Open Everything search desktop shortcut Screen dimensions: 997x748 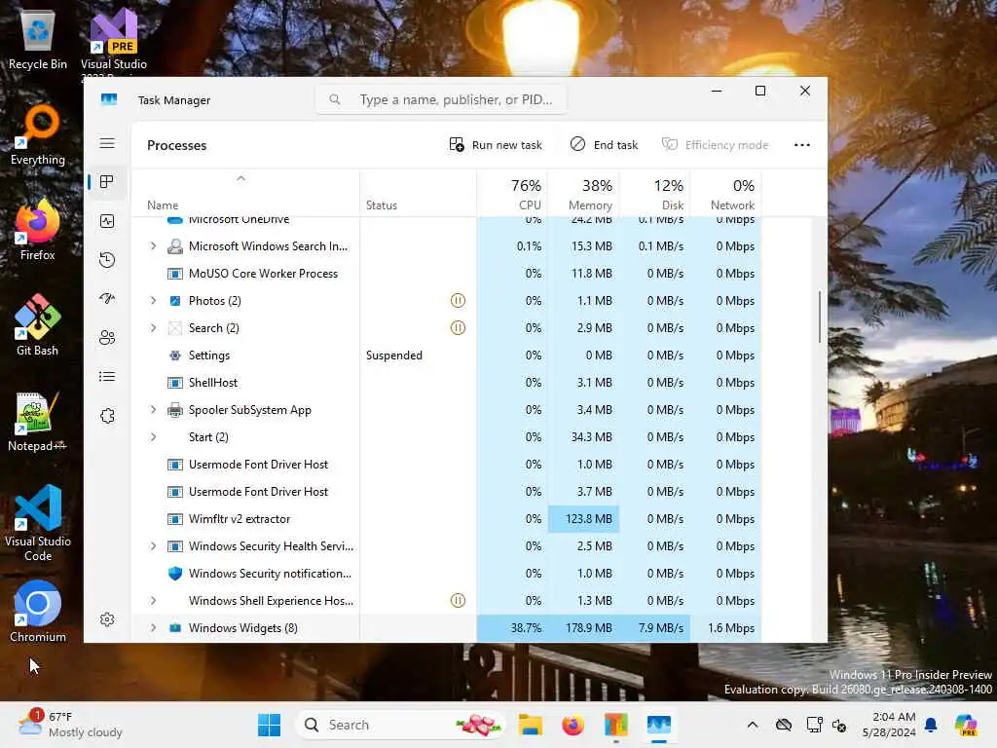(x=38, y=135)
